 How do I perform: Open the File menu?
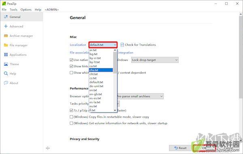click(4, 10)
